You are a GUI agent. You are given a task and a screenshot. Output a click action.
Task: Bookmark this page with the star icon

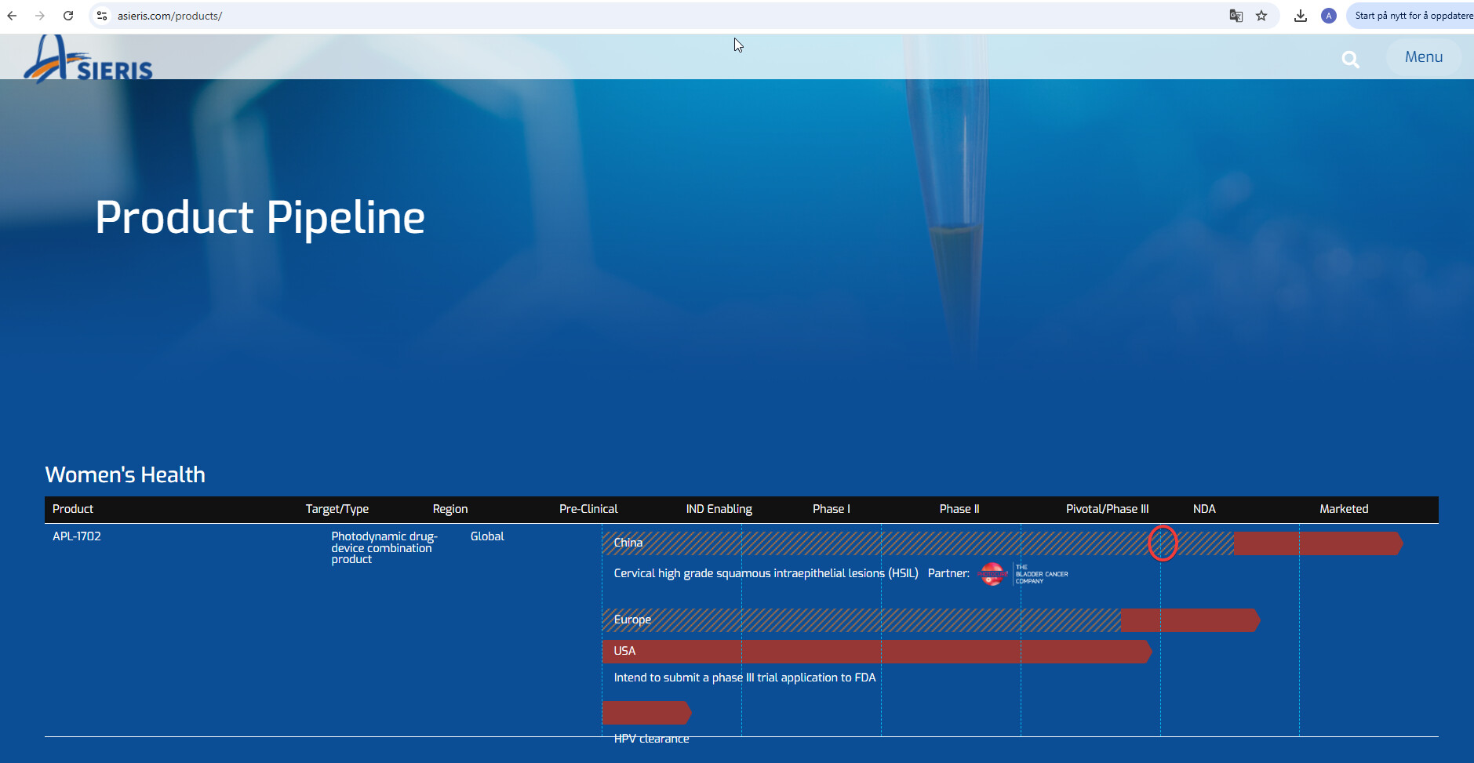coord(1261,16)
